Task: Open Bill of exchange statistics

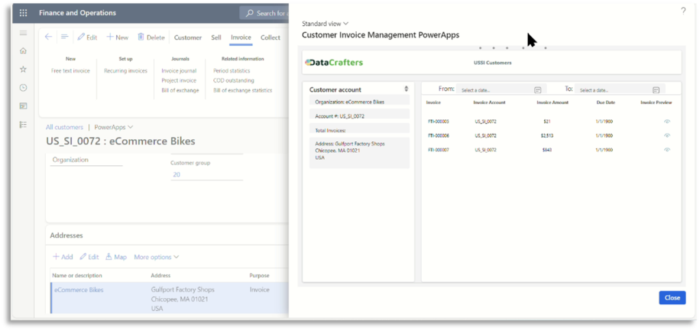Action: pos(243,91)
